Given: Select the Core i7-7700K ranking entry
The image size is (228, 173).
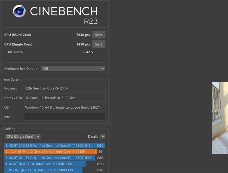Looking at the screenshot, I should (x=45, y=164).
